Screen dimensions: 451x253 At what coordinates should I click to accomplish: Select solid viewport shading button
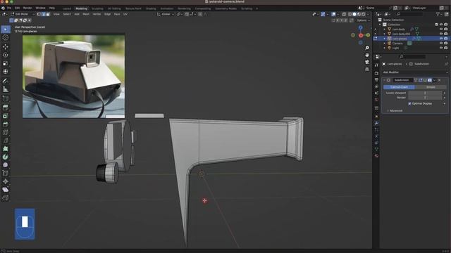[354, 14]
